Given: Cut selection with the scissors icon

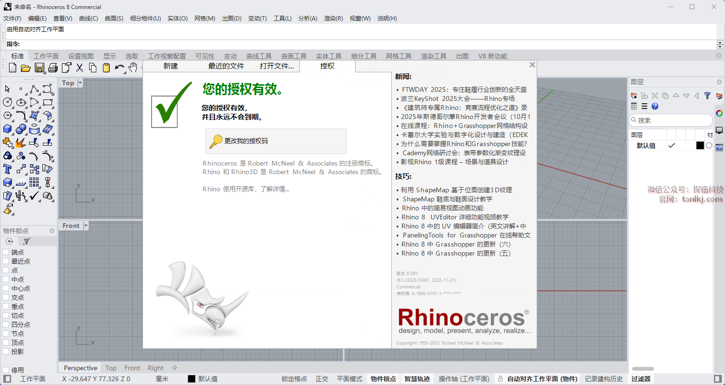Looking at the screenshot, I should pyautogui.click(x=79, y=68).
